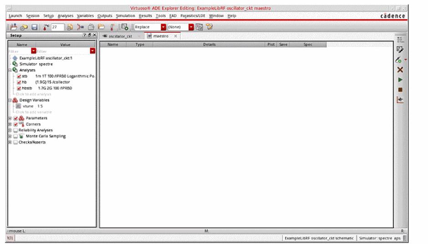Switch to the oscillator_ckt tab
The width and height of the screenshot is (428, 244).
coord(120,36)
